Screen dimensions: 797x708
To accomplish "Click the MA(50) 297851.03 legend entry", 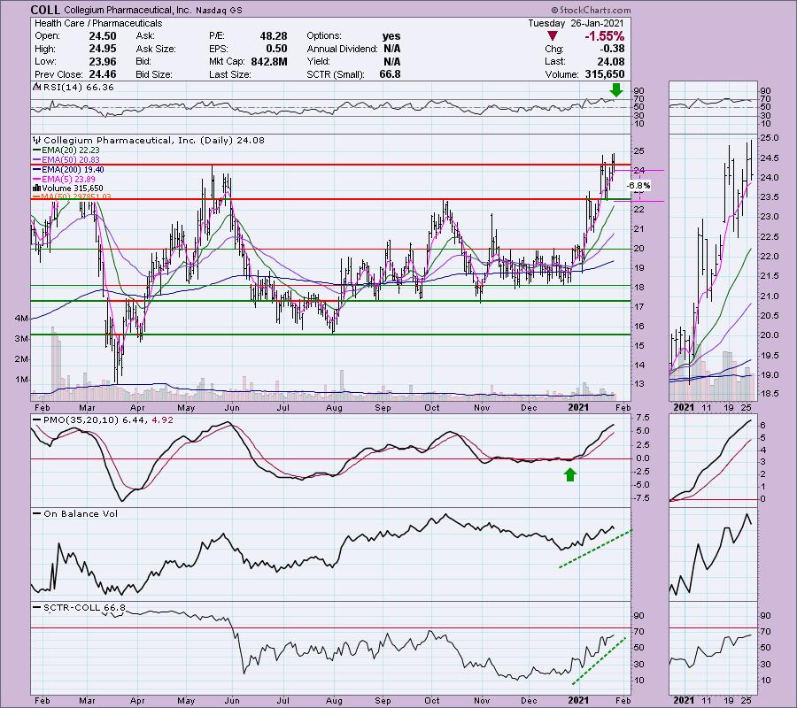I will (x=77, y=197).
